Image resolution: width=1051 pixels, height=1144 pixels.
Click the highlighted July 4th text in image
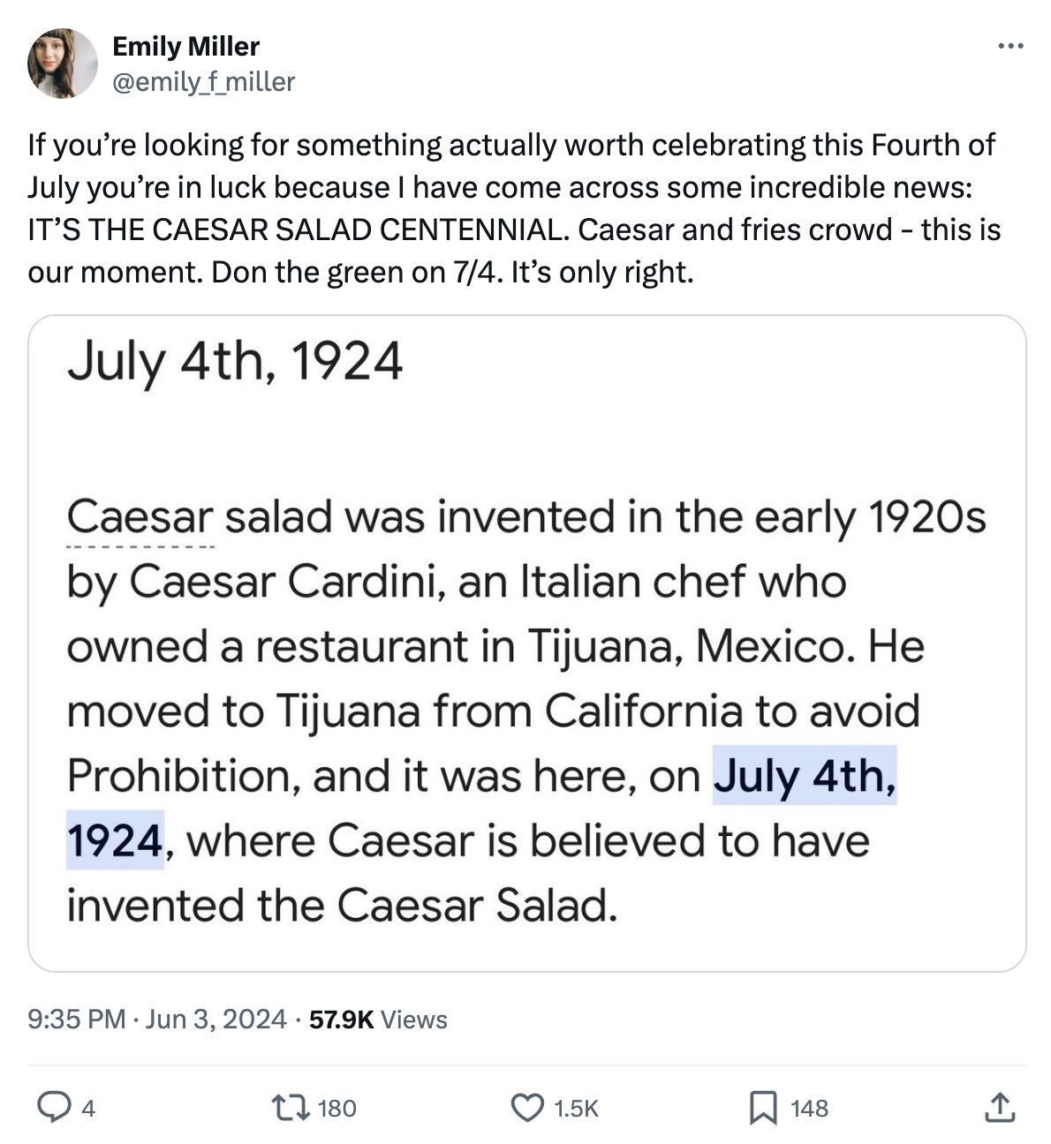click(x=804, y=776)
